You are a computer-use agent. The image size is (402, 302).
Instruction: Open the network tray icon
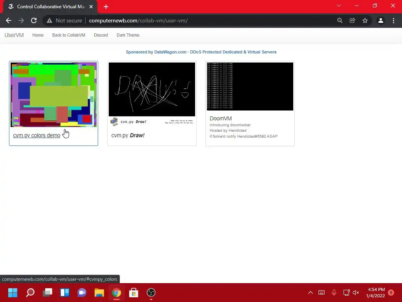tap(346, 293)
